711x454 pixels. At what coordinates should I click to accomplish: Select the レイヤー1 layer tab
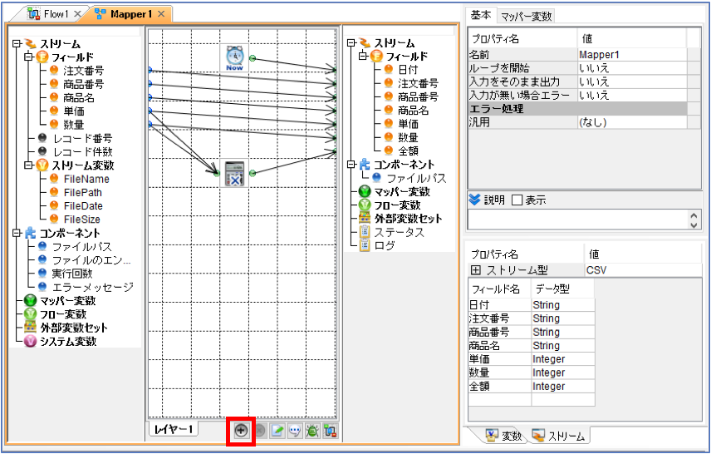[x=174, y=429]
